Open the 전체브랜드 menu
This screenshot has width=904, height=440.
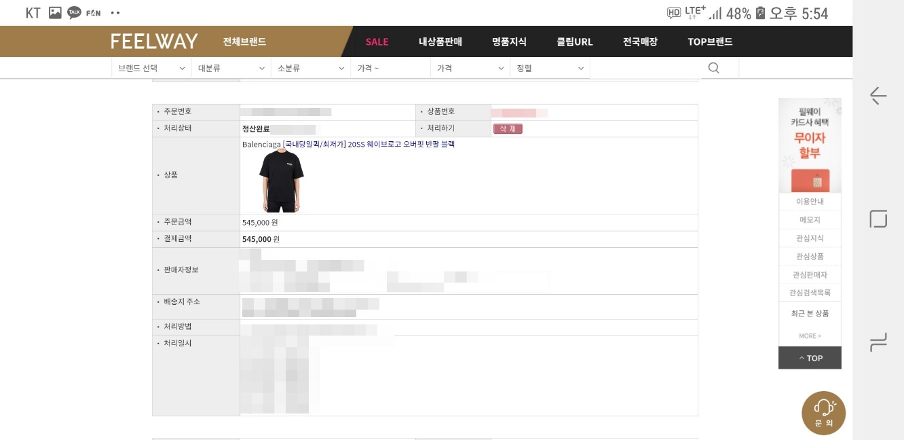coord(244,41)
